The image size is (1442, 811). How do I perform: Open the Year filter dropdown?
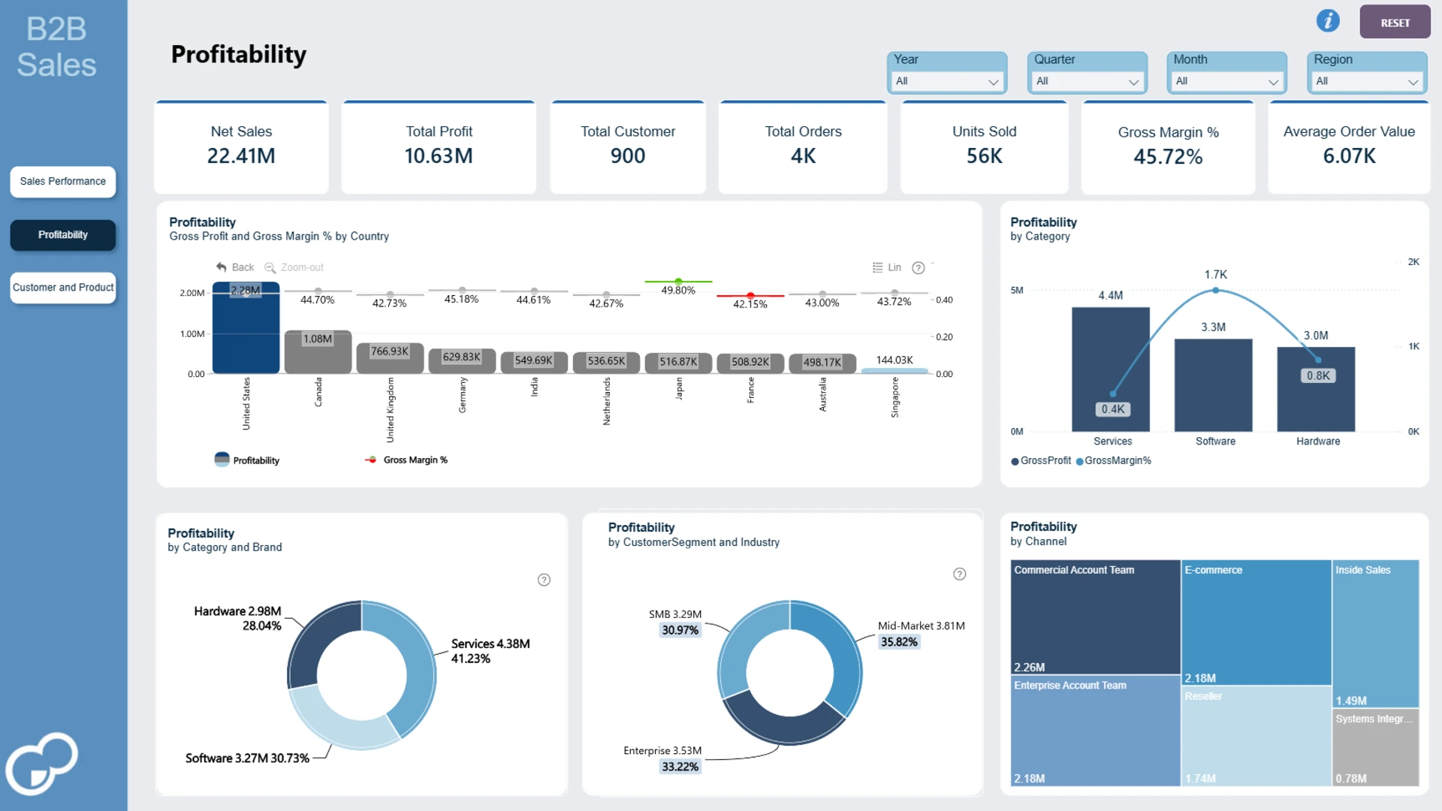pyautogui.click(x=946, y=81)
